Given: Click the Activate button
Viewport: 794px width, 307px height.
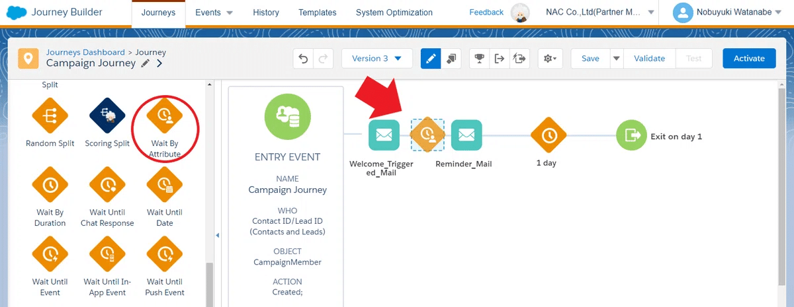Looking at the screenshot, I should (x=750, y=58).
